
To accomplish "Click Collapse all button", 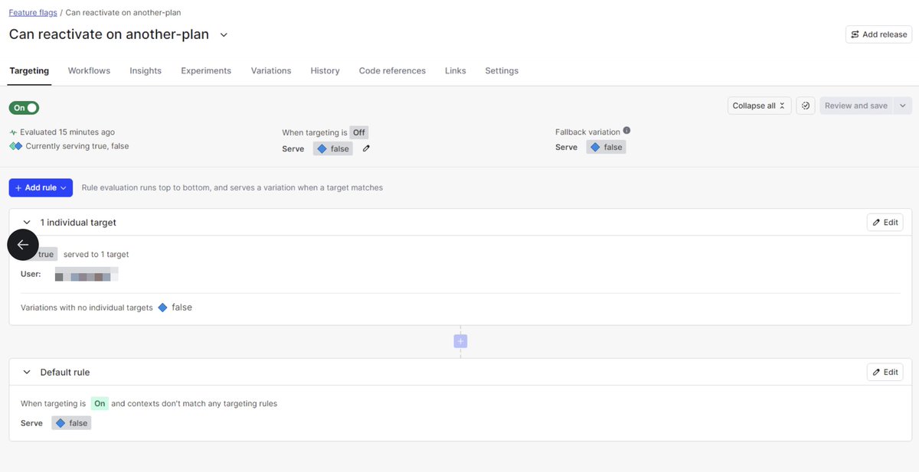I will [x=760, y=106].
